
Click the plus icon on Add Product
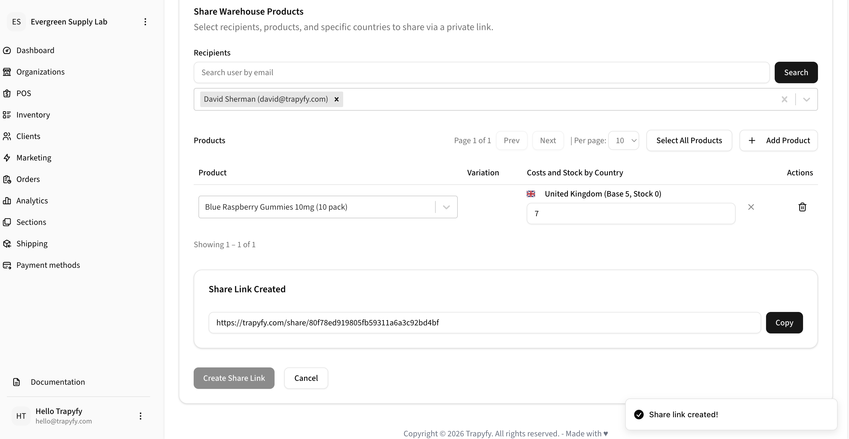752,141
